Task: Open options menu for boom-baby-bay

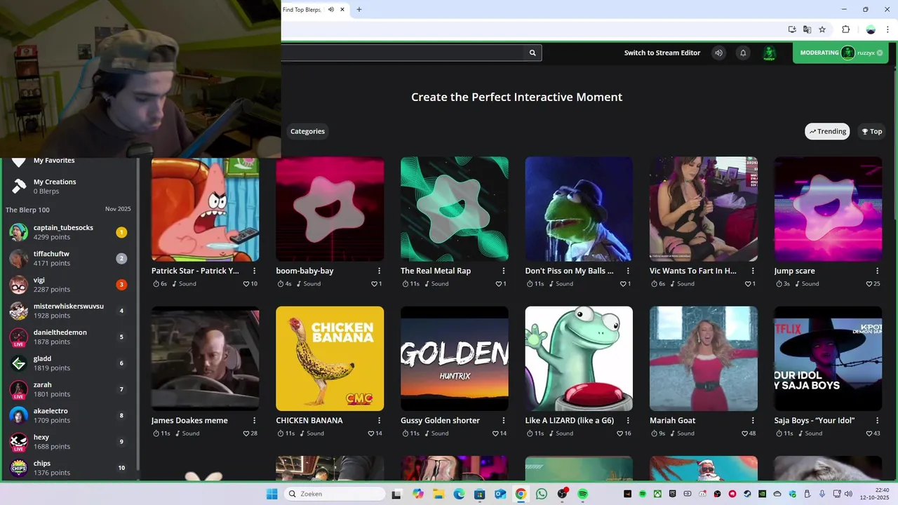Action: 380,271
